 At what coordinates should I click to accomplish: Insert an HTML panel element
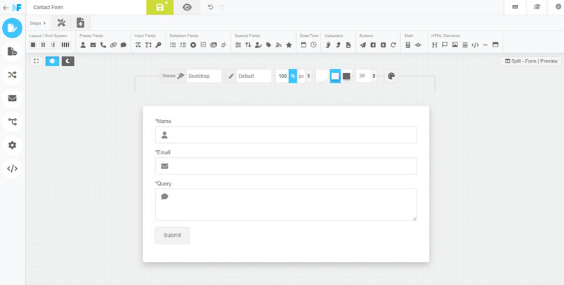point(495,45)
